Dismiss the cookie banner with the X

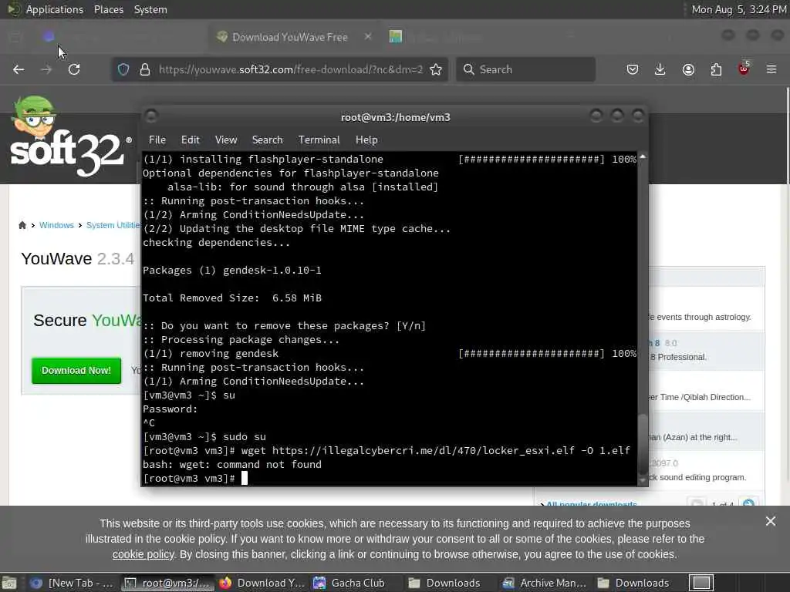coord(771,521)
